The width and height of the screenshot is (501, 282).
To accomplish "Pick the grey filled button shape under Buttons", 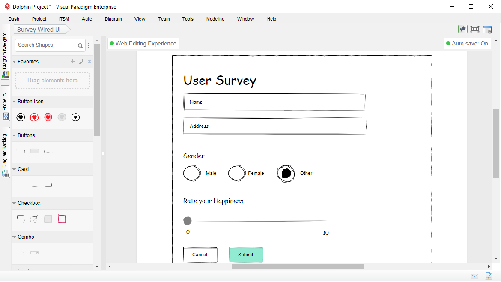I will (x=35, y=151).
